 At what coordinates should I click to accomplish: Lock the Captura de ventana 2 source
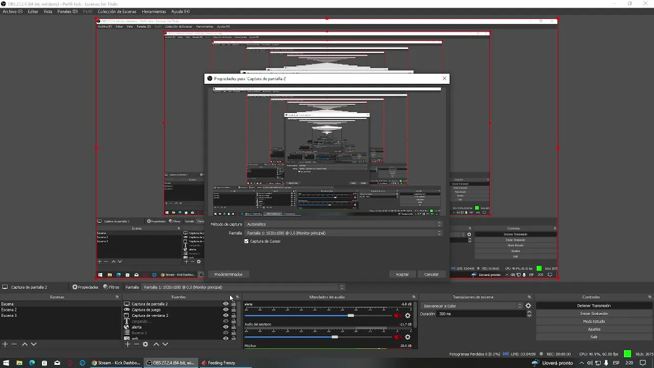click(234, 315)
